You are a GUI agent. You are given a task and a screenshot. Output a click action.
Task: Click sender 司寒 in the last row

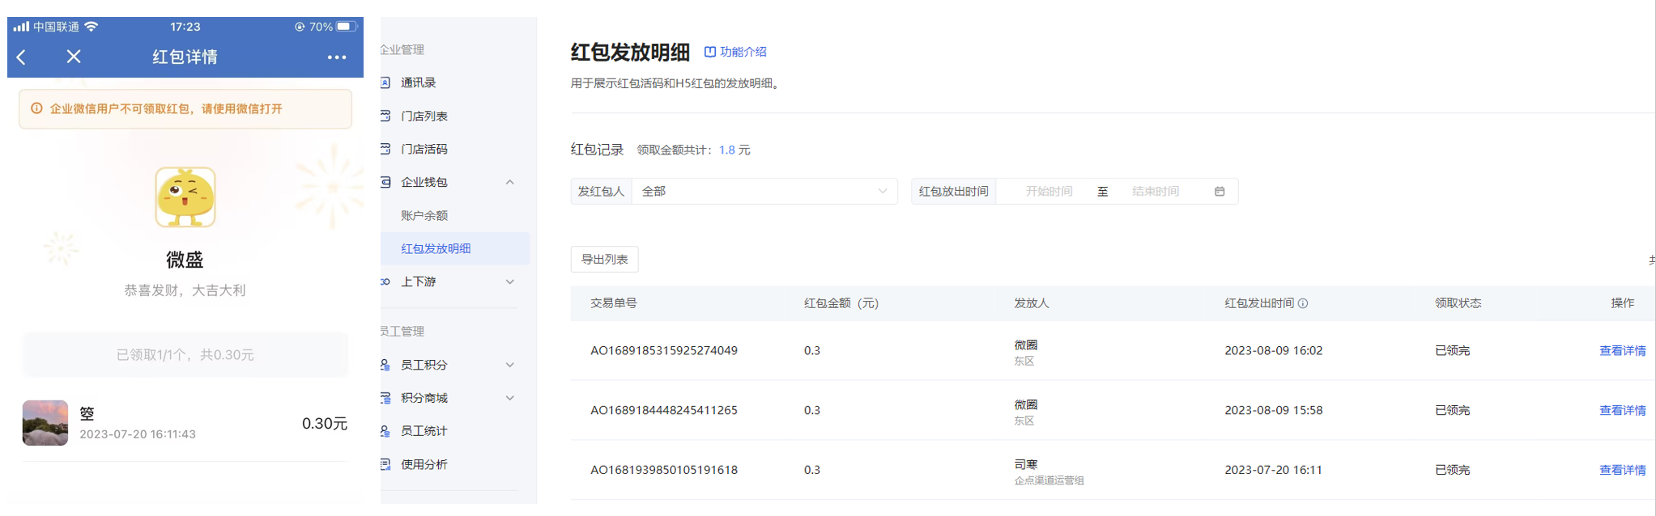(x=1025, y=464)
